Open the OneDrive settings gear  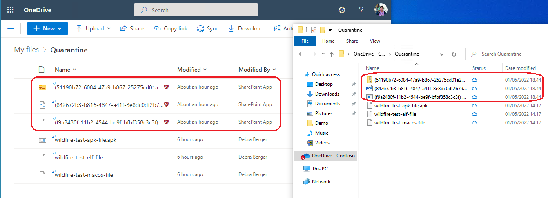point(342,10)
